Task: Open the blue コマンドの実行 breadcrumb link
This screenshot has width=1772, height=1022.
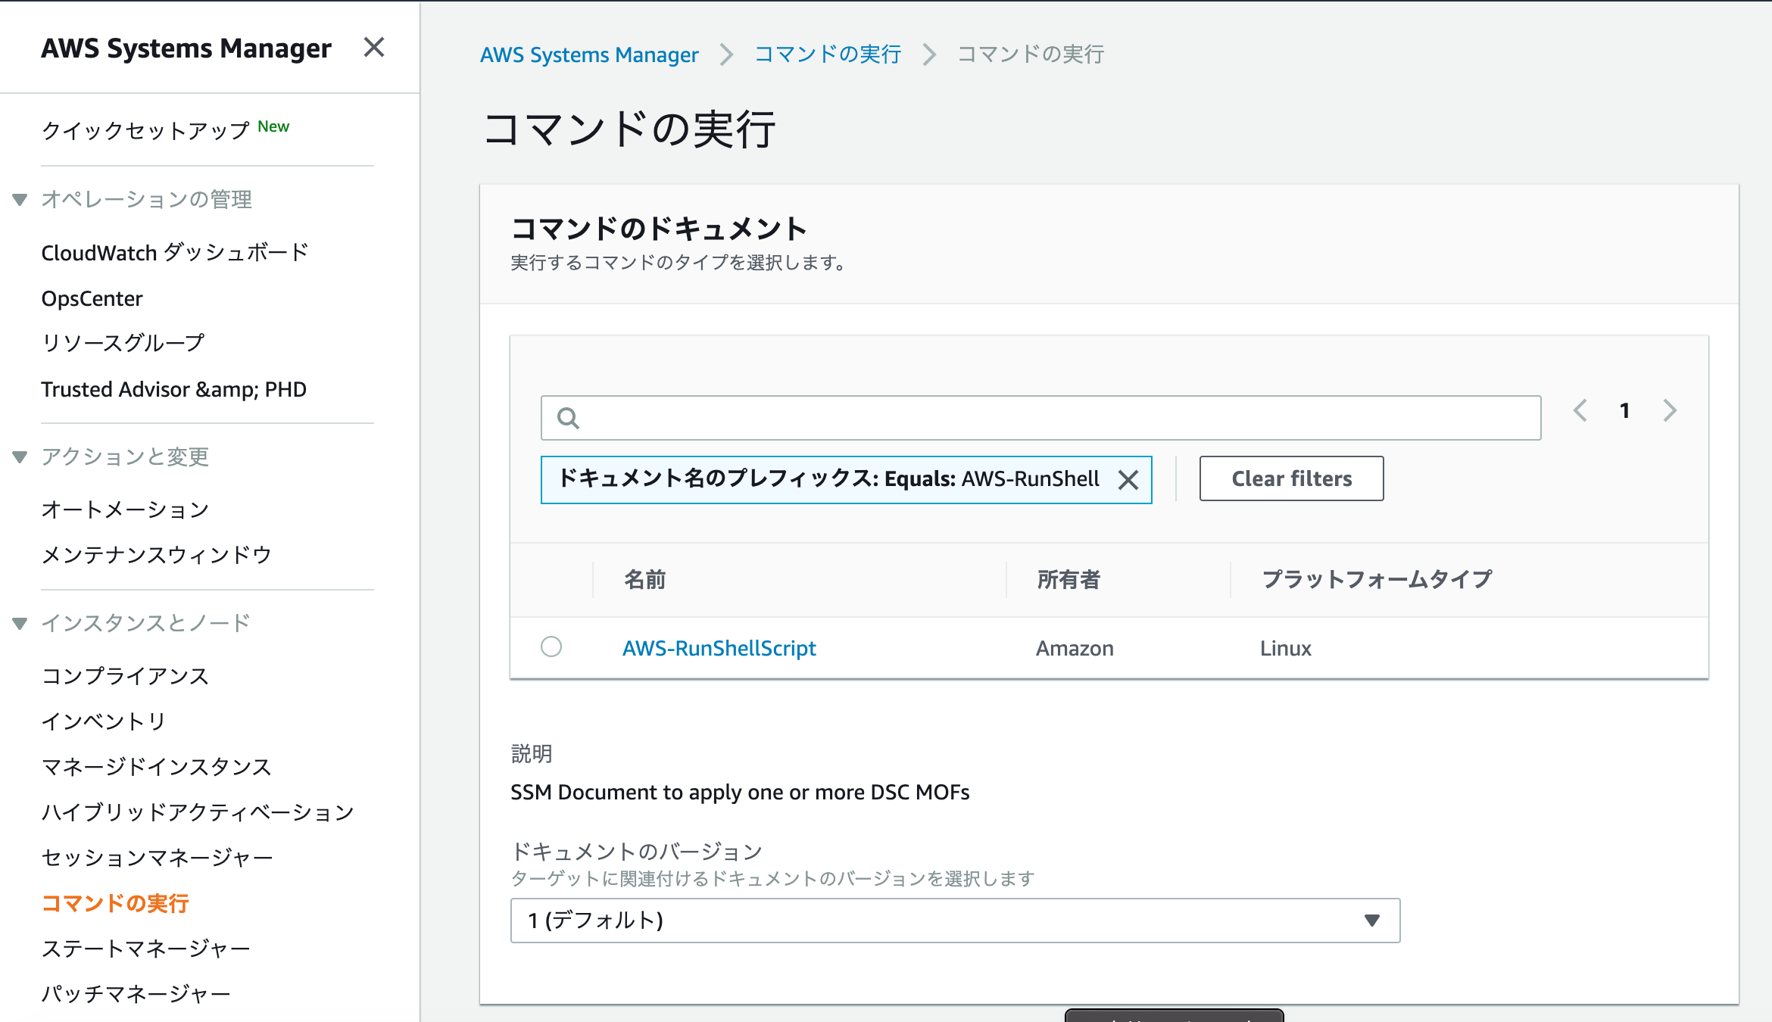Action: point(828,55)
